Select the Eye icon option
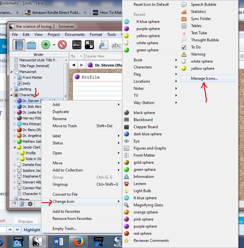 coord(137,141)
